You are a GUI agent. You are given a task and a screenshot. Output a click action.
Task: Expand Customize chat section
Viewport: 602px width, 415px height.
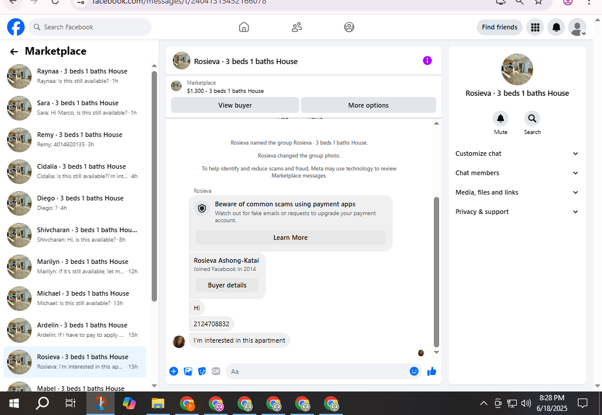[517, 153]
